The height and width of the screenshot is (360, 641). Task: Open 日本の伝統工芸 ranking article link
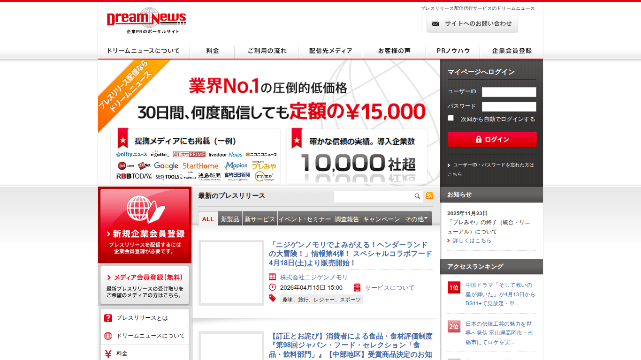pyautogui.click(x=499, y=333)
